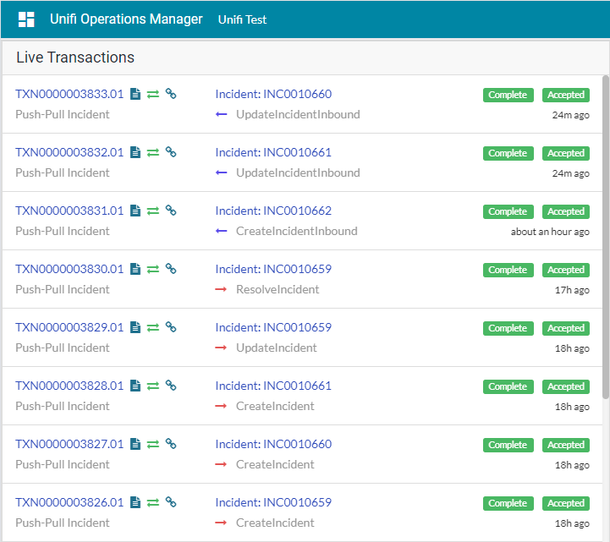610x542 pixels.
Task: Click Complete badge on TXN0000003832.01 row
Action: (x=508, y=154)
